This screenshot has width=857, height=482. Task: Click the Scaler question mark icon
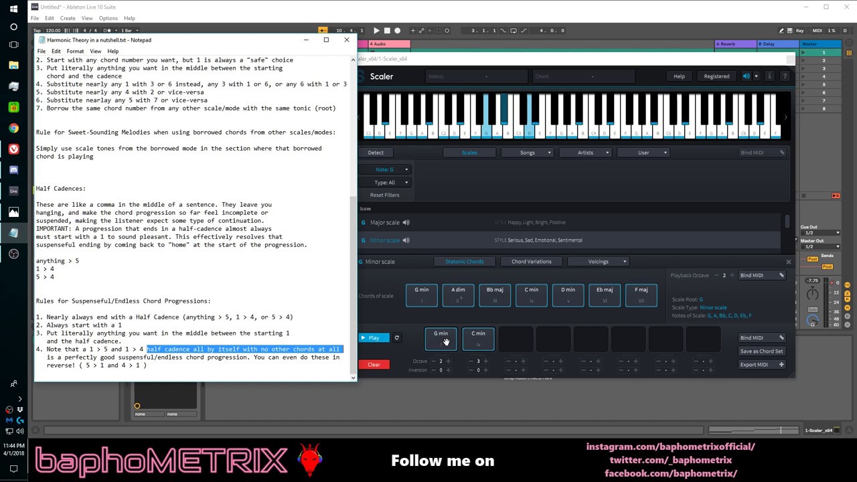[x=785, y=76]
